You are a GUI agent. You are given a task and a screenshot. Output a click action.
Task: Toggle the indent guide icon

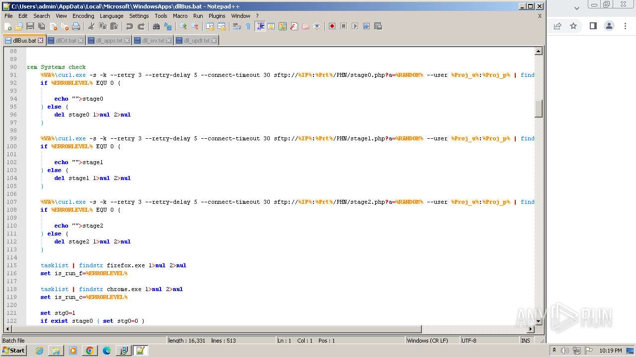260,26
